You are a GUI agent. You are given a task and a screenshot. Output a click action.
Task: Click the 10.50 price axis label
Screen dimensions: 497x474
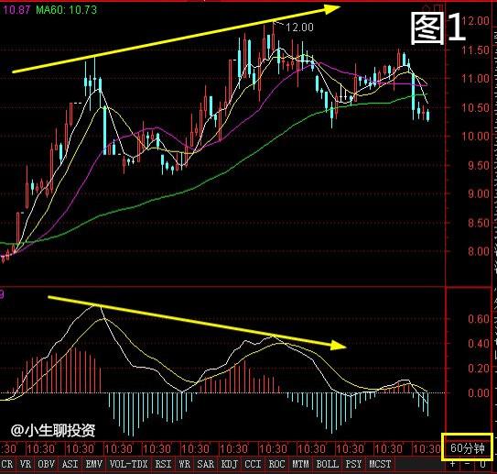[x=475, y=107]
